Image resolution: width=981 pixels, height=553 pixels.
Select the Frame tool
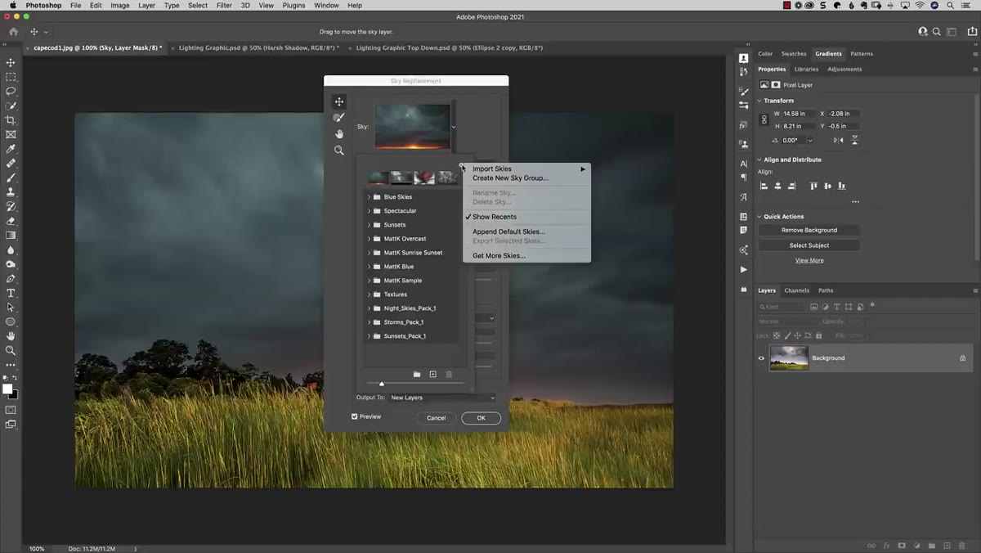click(x=11, y=134)
